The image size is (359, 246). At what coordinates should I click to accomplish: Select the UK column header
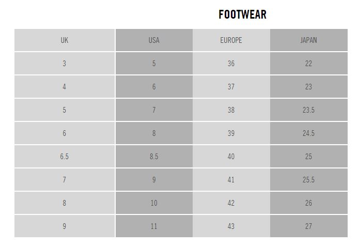(65, 40)
